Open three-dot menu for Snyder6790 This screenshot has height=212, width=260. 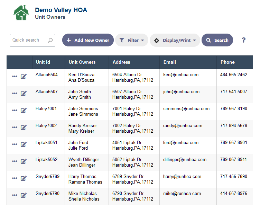15,195
